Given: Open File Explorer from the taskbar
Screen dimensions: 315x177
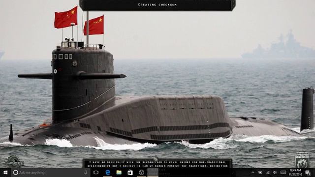Looking at the screenshot, I should (x=119, y=173).
